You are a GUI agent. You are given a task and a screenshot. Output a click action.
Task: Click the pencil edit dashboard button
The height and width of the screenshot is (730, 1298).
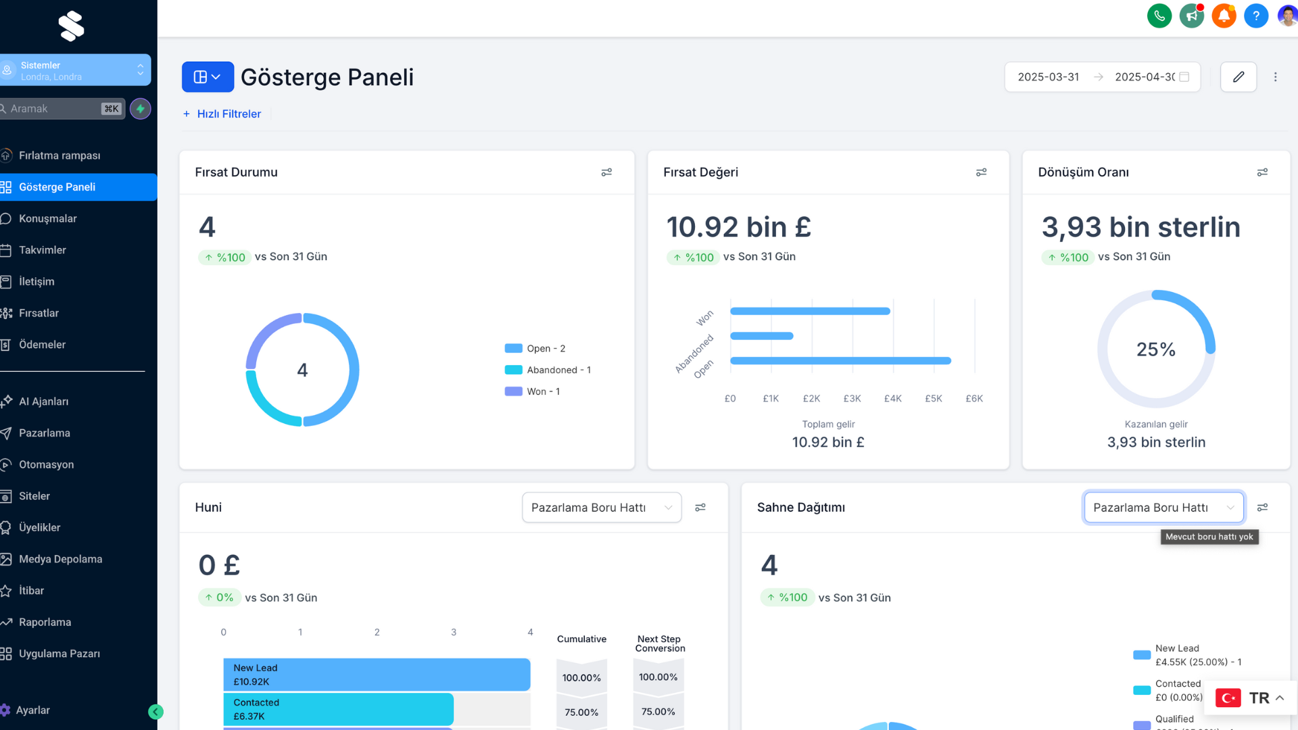1238,77
